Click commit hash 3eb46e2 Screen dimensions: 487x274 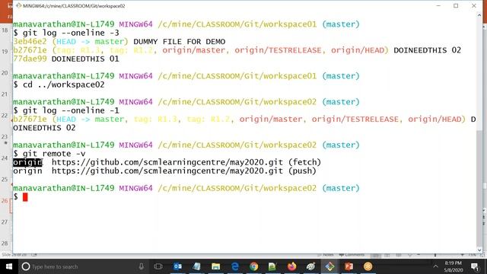[x=30, y=42]
